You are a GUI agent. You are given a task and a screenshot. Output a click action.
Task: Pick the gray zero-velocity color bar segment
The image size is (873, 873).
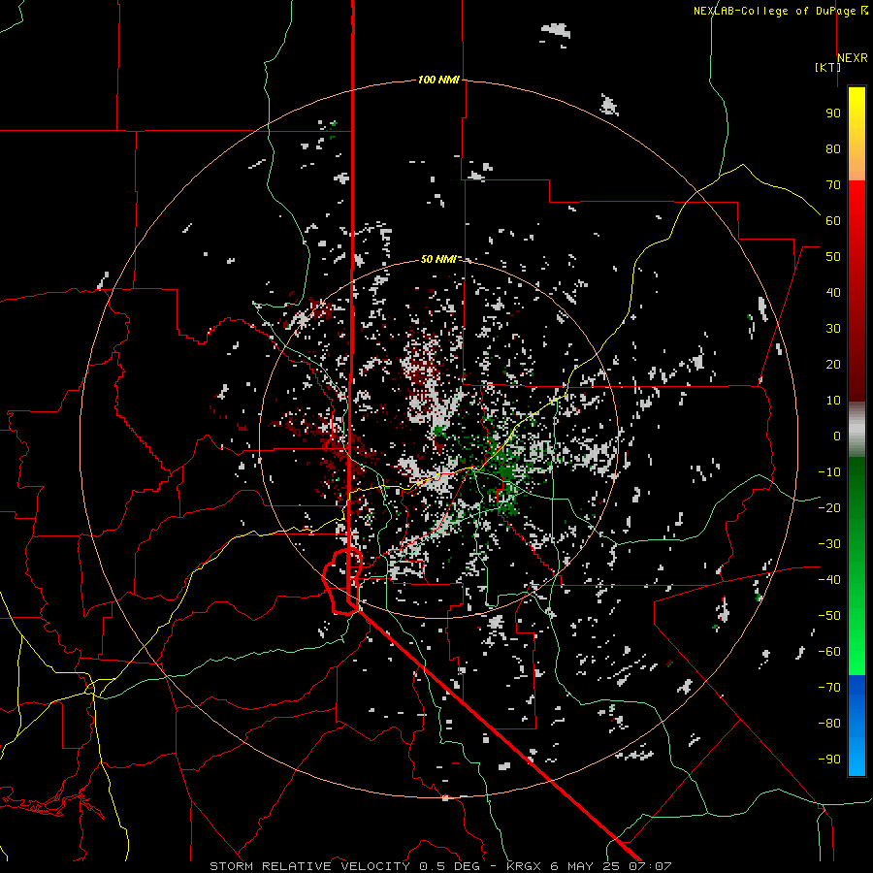click(857, 430)
